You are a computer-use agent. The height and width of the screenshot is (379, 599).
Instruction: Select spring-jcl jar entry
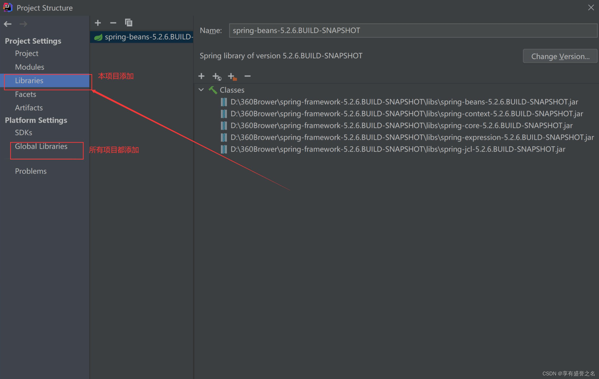pos(398,149)
